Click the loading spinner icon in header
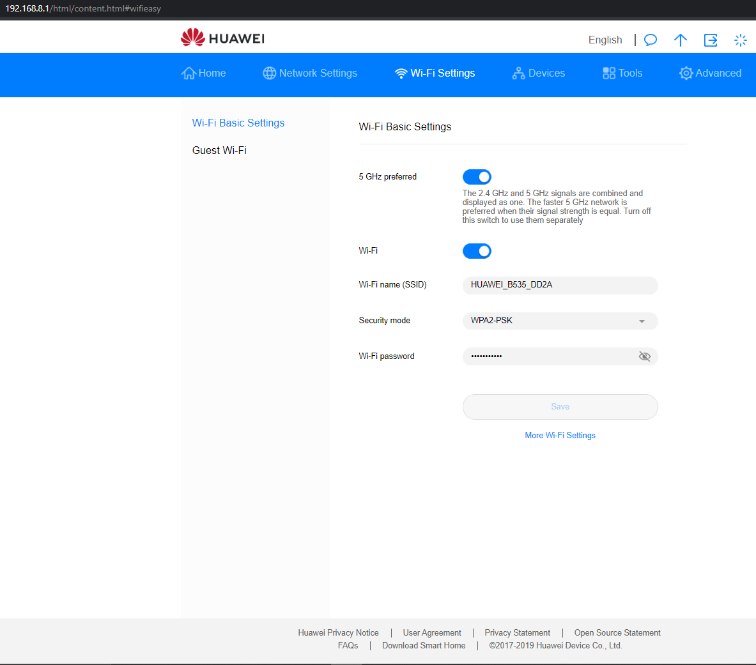 coord(741,40)
